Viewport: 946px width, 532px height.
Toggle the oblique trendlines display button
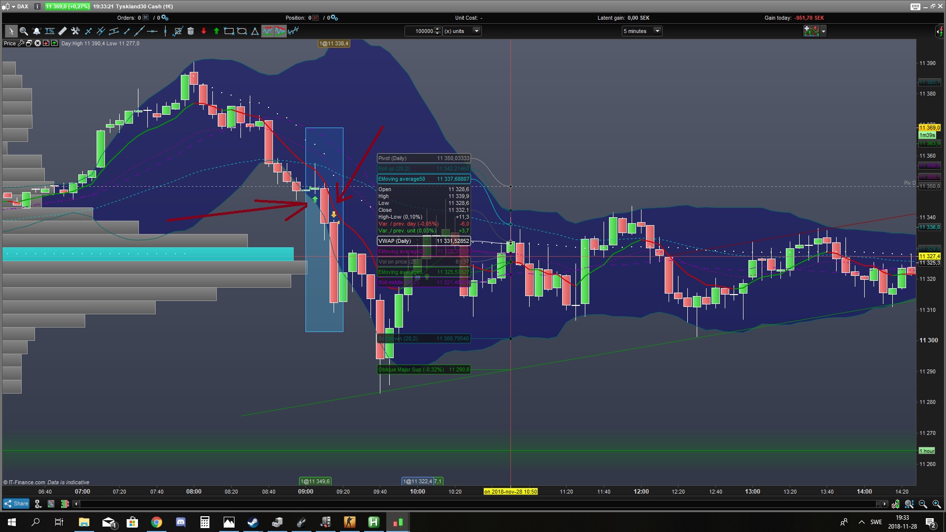point(280,31)
